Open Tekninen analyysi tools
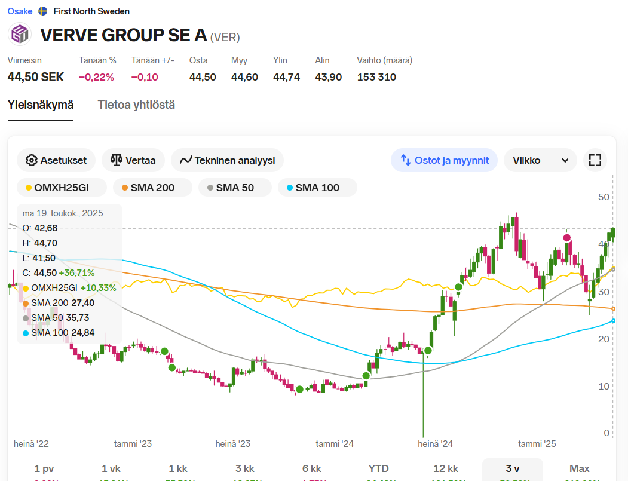The image size is (628, 481). pyautogui.click(x=227, y=160)
